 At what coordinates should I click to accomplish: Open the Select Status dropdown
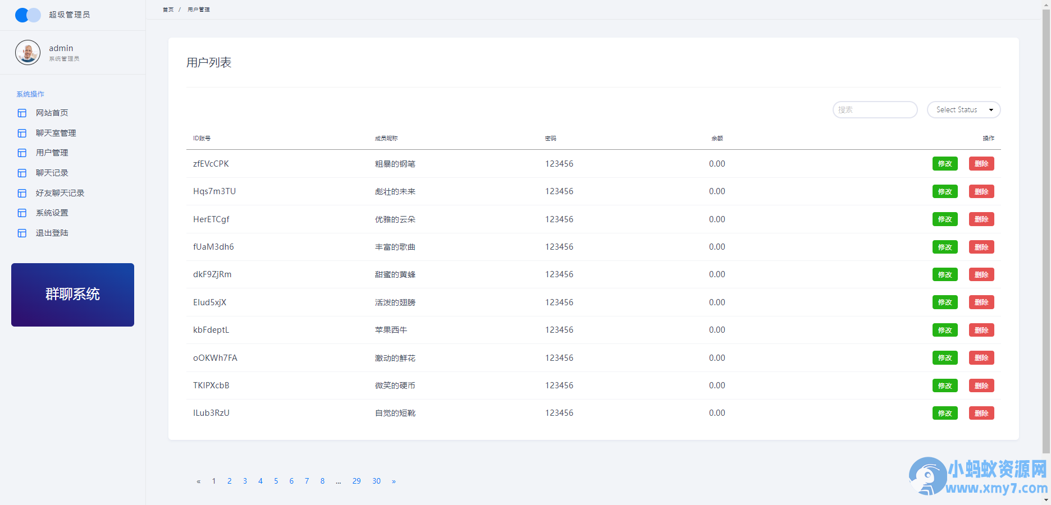click(963, 110)
